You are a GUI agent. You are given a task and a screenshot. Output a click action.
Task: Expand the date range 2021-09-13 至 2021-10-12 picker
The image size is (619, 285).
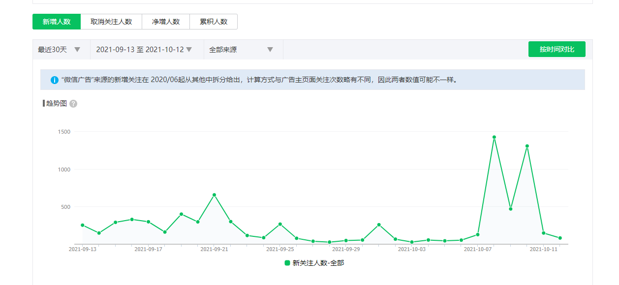[x=144, y=50]
